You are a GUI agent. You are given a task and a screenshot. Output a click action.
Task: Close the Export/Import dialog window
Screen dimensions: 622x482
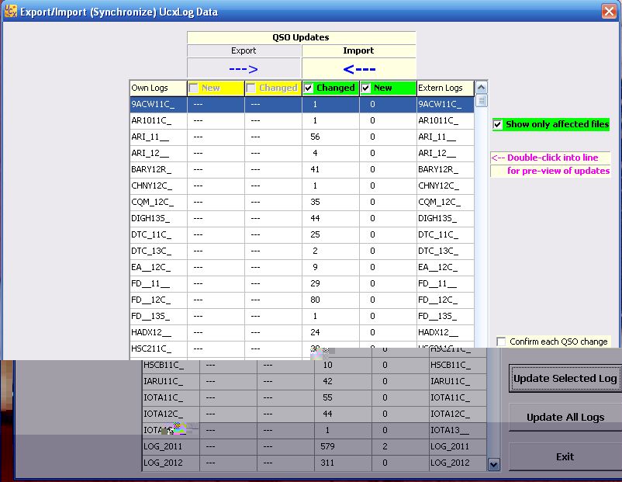(609, 12)
